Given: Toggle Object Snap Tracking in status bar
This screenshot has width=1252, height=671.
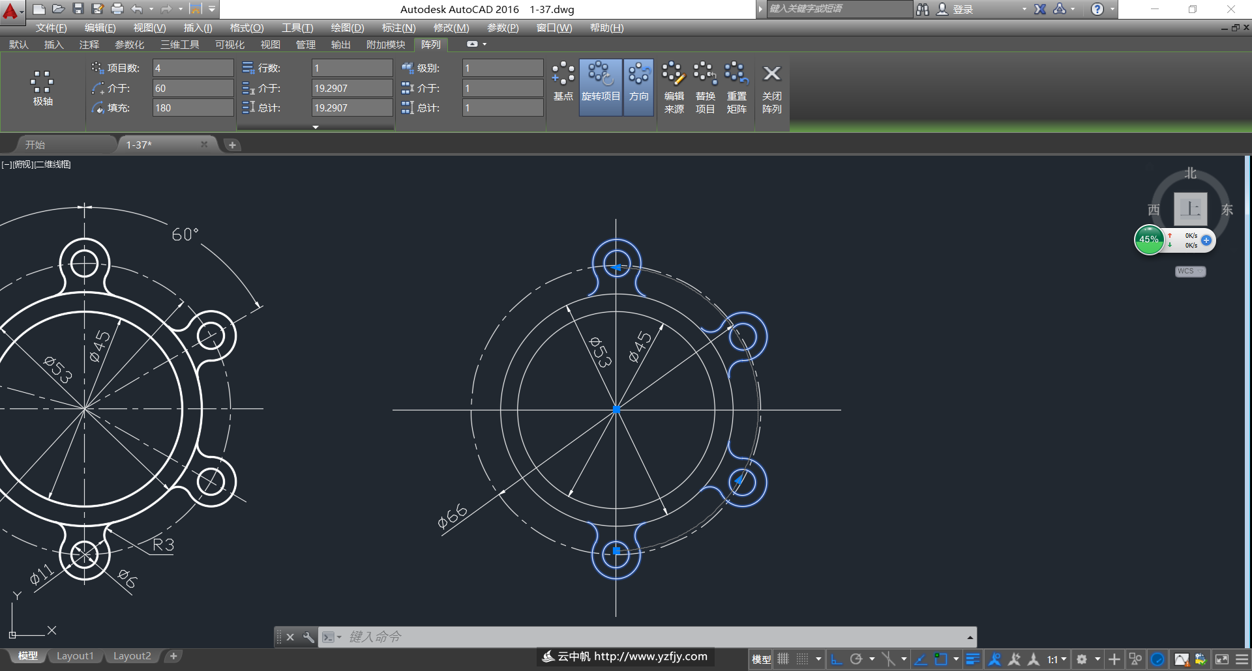Looking at the screenshot, I should 921,659.
